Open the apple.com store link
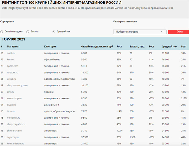This screenshot has width=189, height=146. point(12,66)
